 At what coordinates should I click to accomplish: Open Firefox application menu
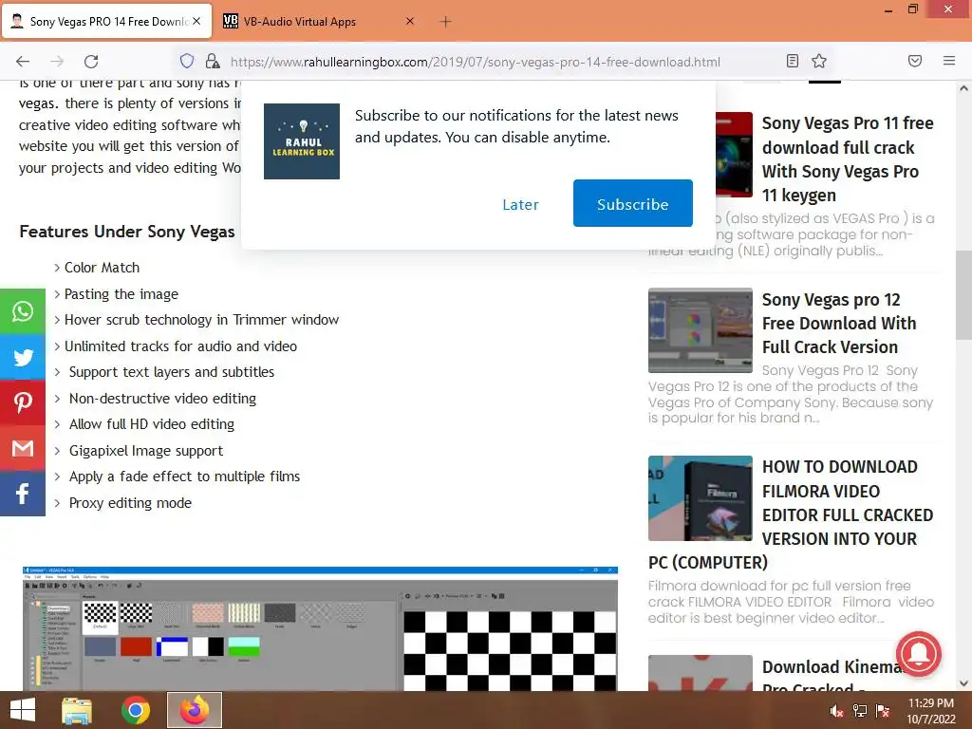click(x=949, y=61)
